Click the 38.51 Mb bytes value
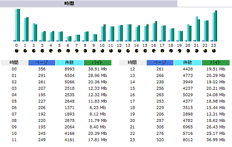 coord(97,69)
